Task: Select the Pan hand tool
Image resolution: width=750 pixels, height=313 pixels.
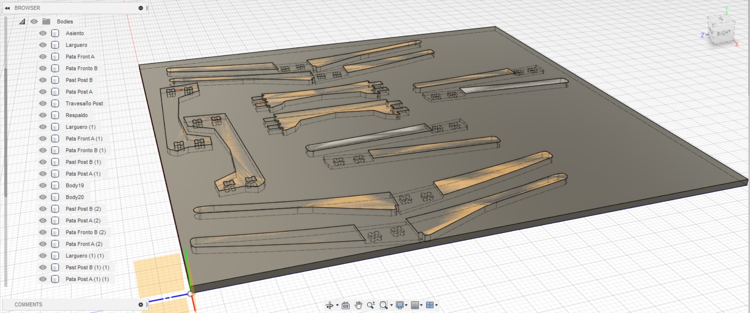Action: [x=358, y=305]
